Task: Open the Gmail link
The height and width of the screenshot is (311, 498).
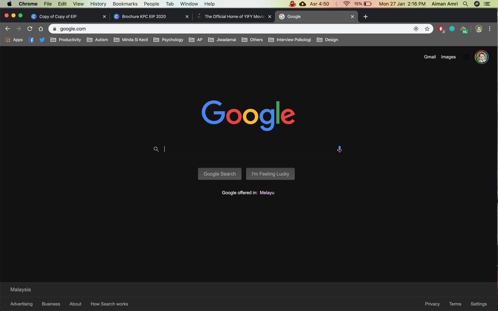Action: point(430,57)
